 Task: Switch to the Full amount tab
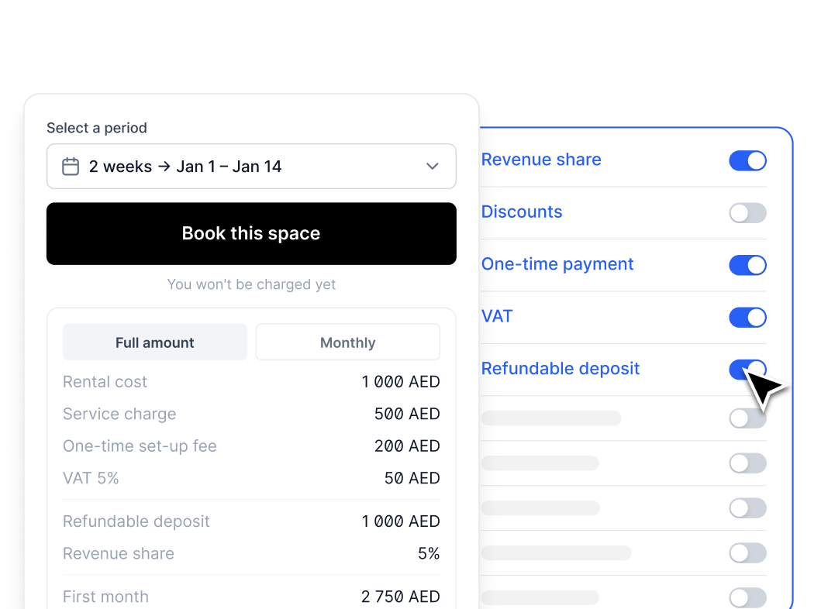(155, 342)
